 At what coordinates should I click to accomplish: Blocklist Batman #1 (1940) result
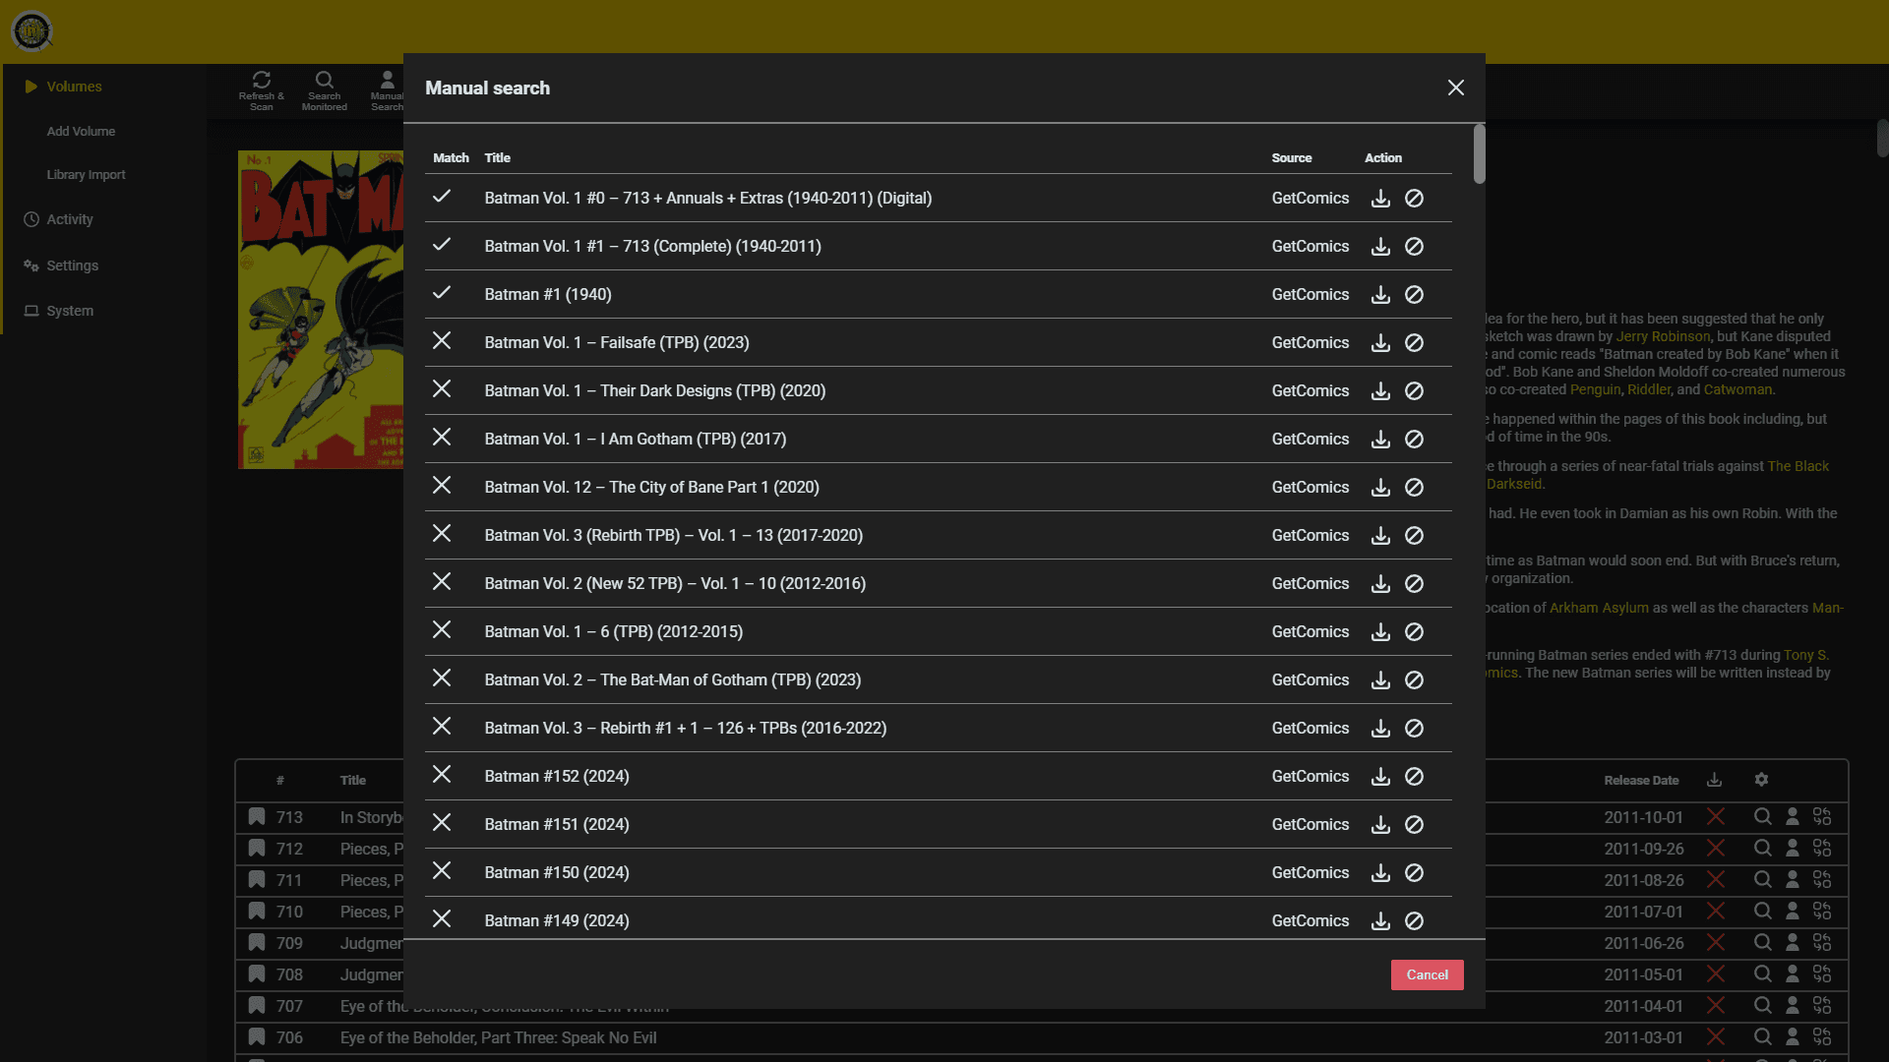[1414, 295]
